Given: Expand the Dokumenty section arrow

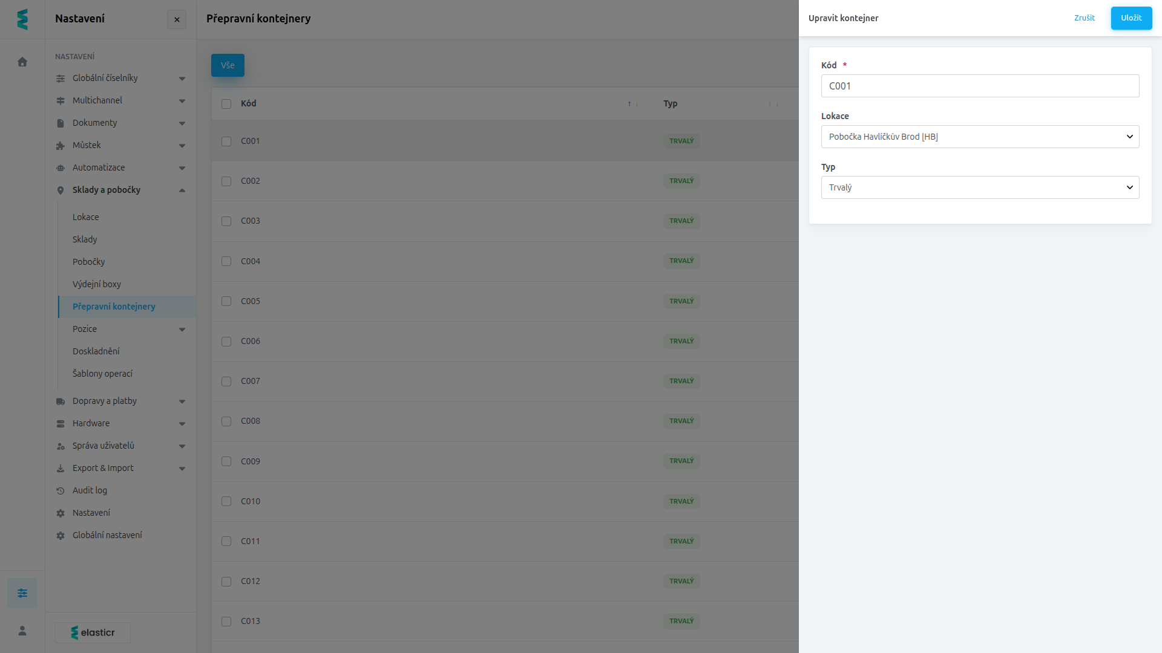Looking at the screenshot, I should tap(182, 123).
